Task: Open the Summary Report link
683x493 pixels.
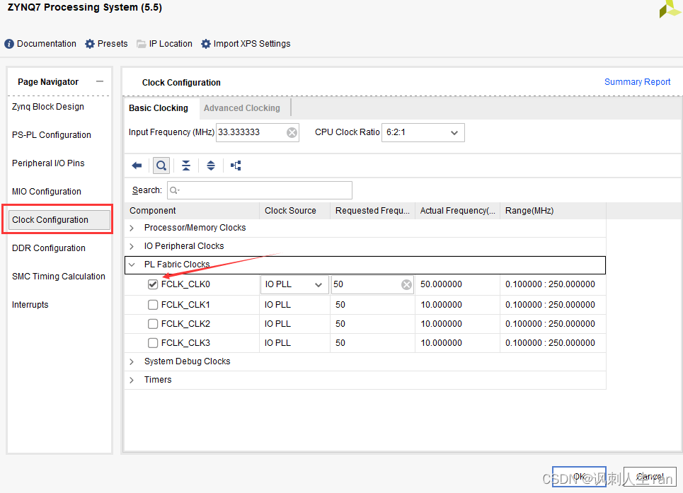Action: (x=637, y=82)
